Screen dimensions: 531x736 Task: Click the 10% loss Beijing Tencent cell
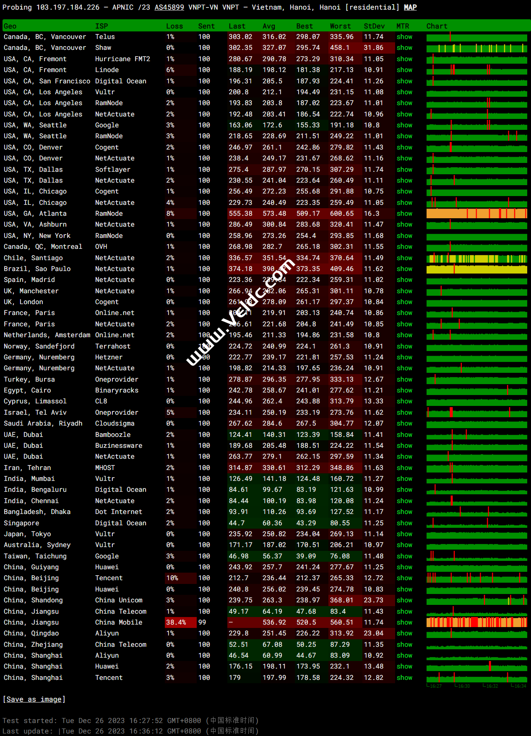181,578
